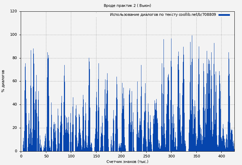
Task: Click the y-axis tick label 40
Action: (15, 104)
